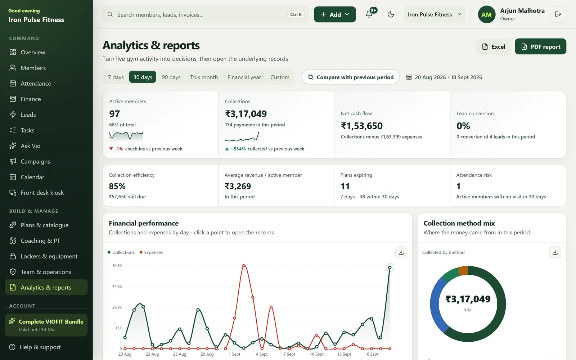Generate PDF report

coord(540,46)
